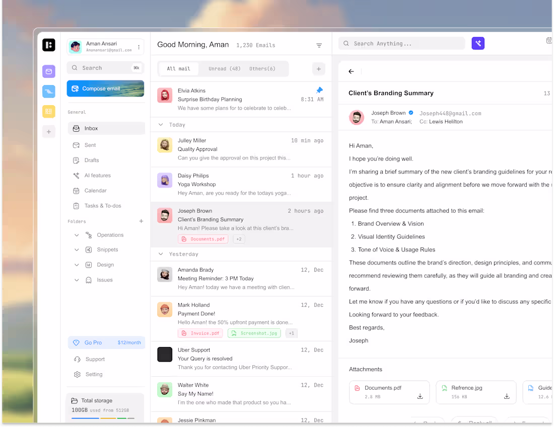Image resolution: width=554 pixels, height=427 pixels.
Task: Open Uber Support Your Query is resolved email
Action: [241, 359]
